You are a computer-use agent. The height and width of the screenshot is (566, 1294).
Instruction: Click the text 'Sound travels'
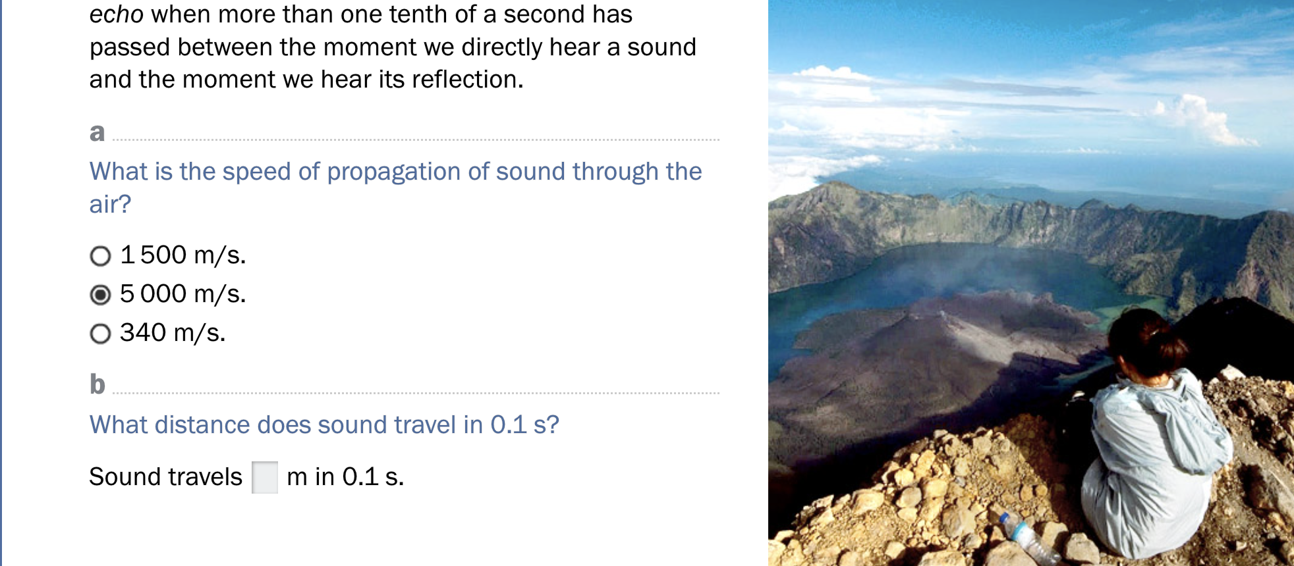click(x=166, y=476)
